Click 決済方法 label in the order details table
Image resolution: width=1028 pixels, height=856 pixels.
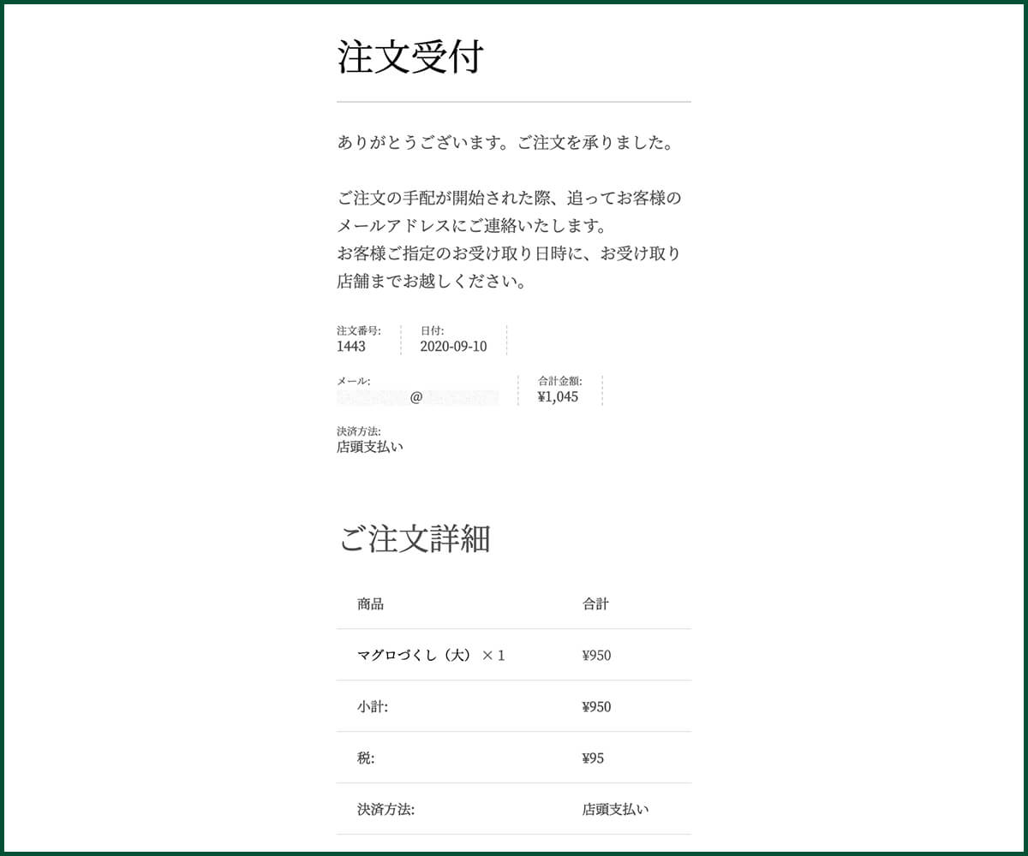click(385, 810)
